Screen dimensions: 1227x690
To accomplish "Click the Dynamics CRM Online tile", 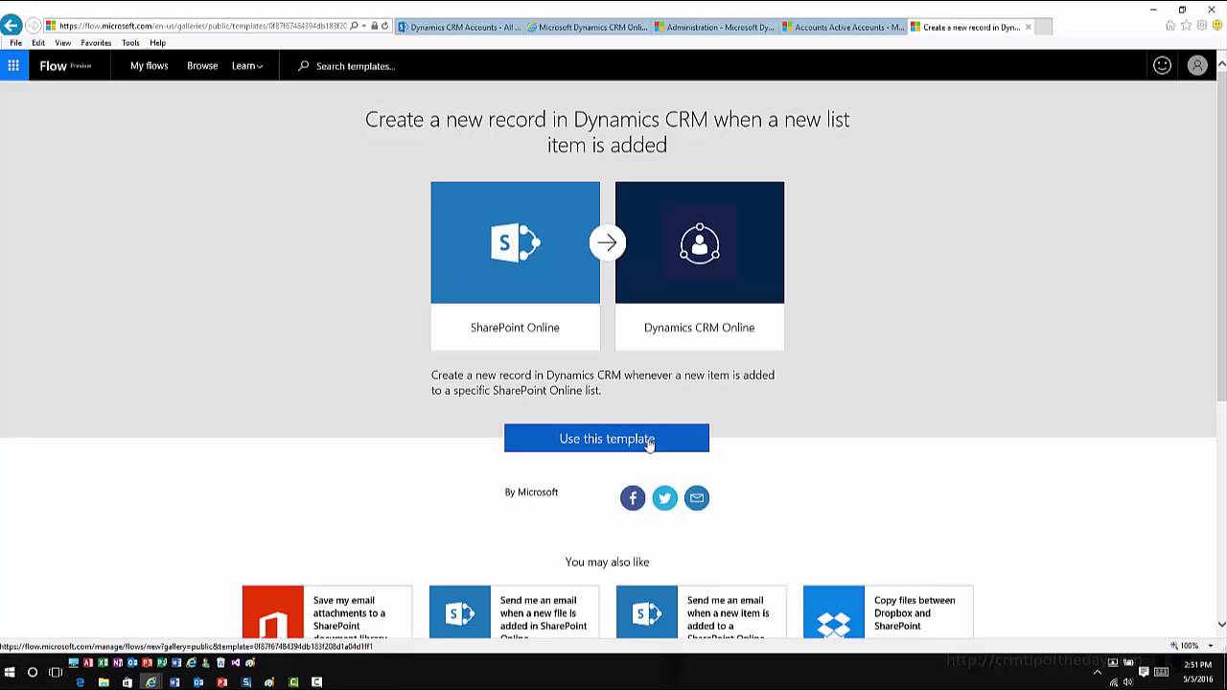I will point(700,265).
